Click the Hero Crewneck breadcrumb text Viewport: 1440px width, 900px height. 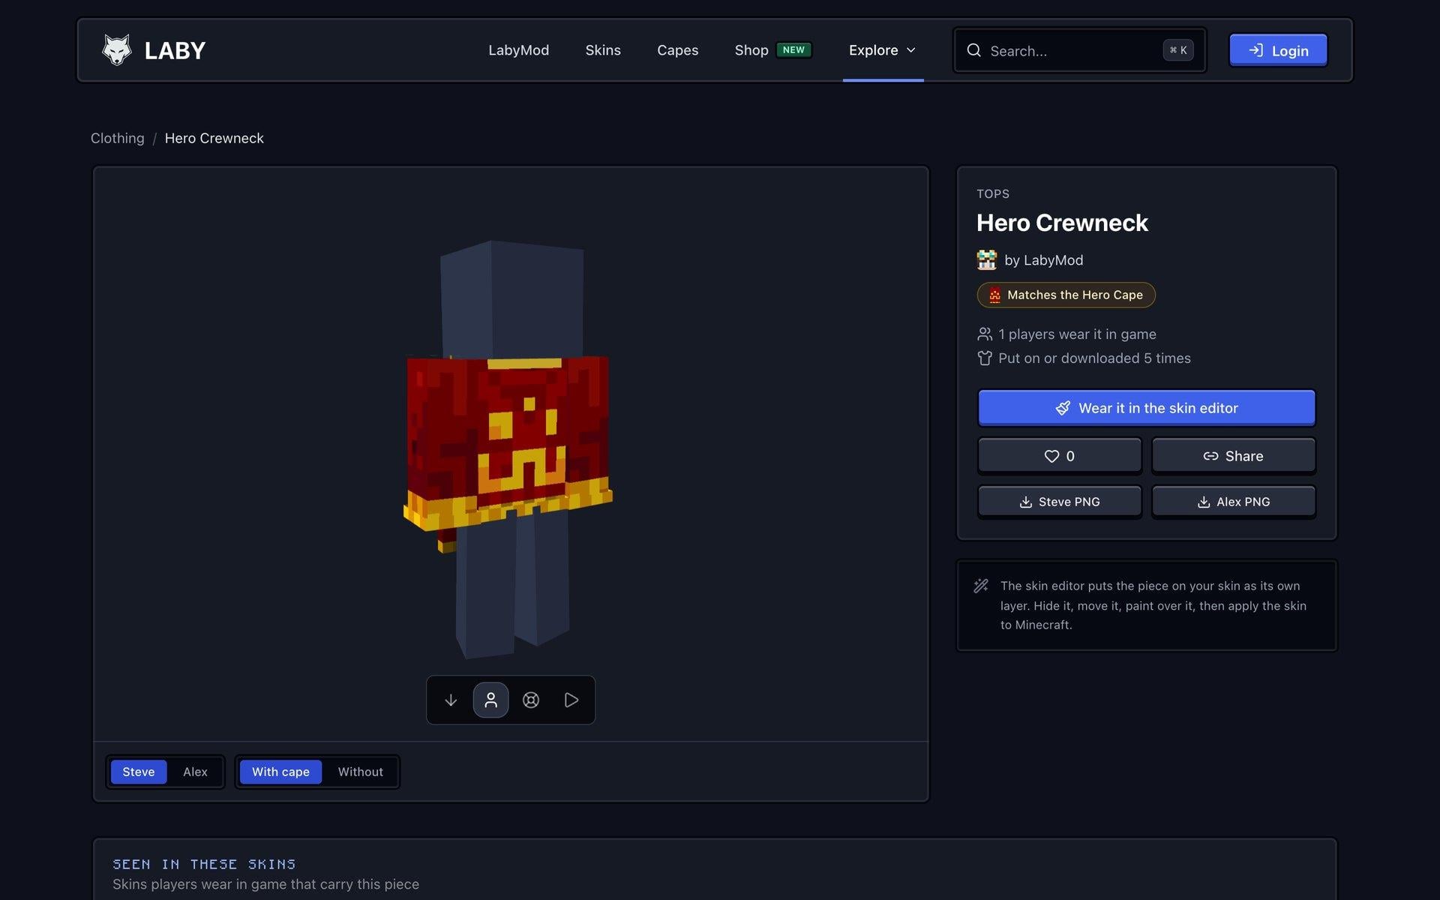pyautogui.click(x=214, y=138)
